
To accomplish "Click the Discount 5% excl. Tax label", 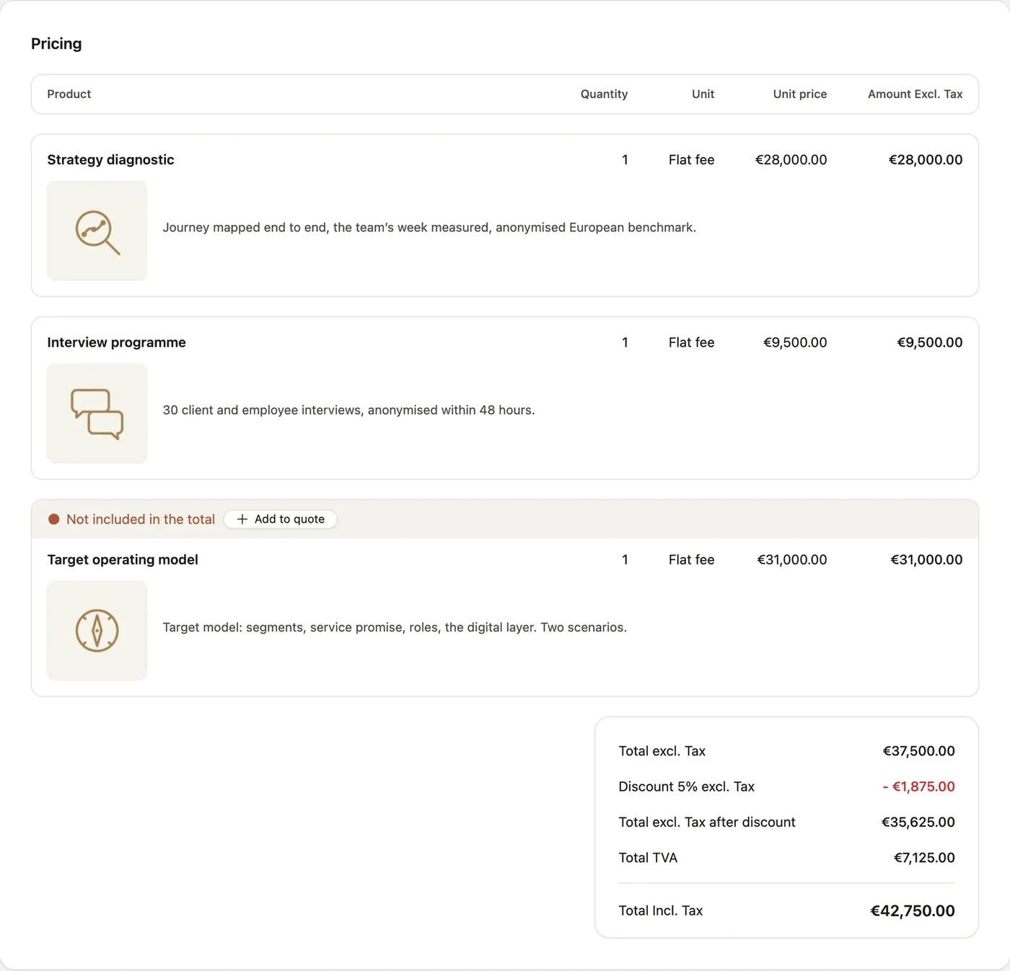I will click(x=687, y=786).
